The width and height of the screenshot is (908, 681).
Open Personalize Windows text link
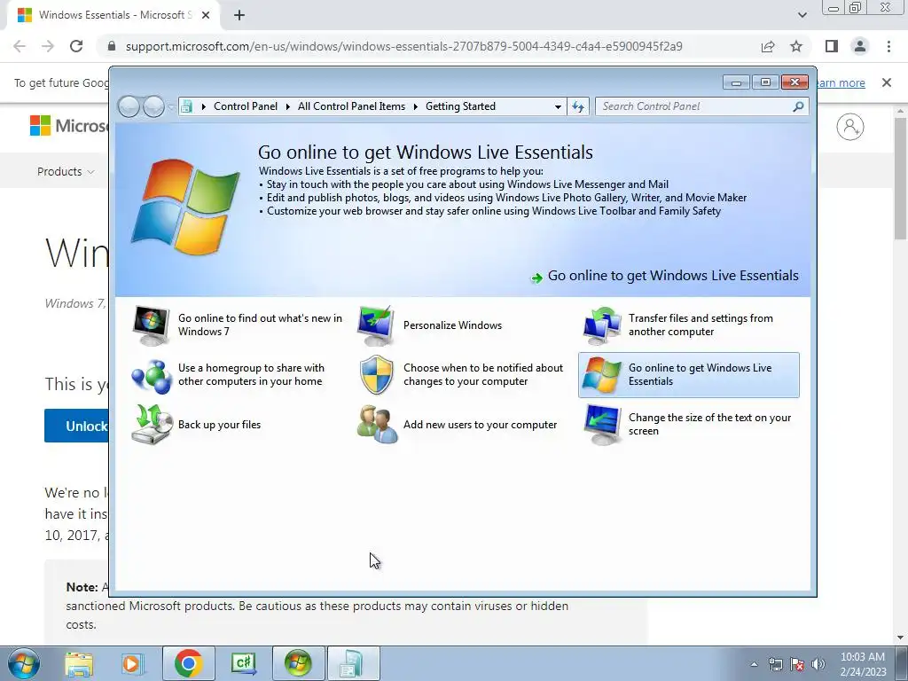click(452, 325)
